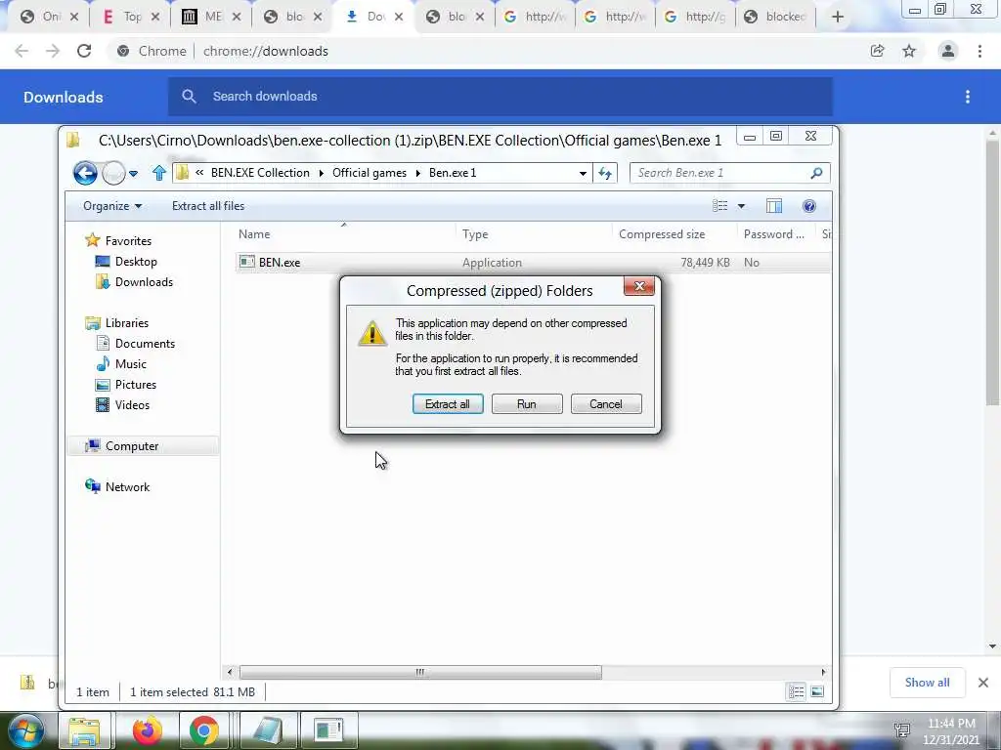This screenshot has height=750, width=1001.
Task: Open a new Chrome tab
Action: (x=838, y=17)
